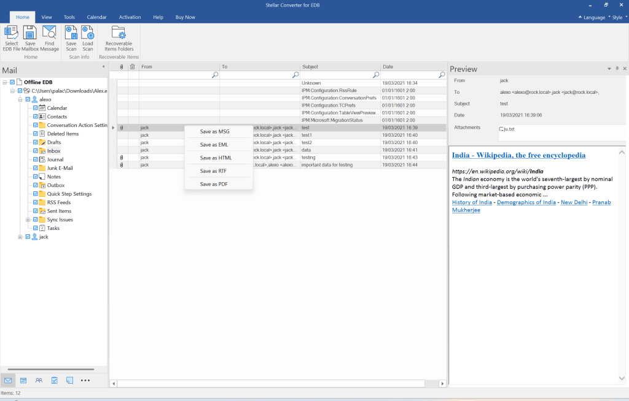Viewport: 629px width, 401px height.
Task: Uncheck the Contacts folder checkbox
Action: click(x=35, y=116)
